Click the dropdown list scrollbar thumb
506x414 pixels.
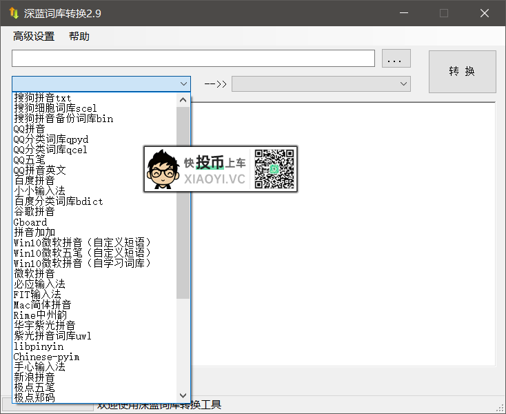183,200
